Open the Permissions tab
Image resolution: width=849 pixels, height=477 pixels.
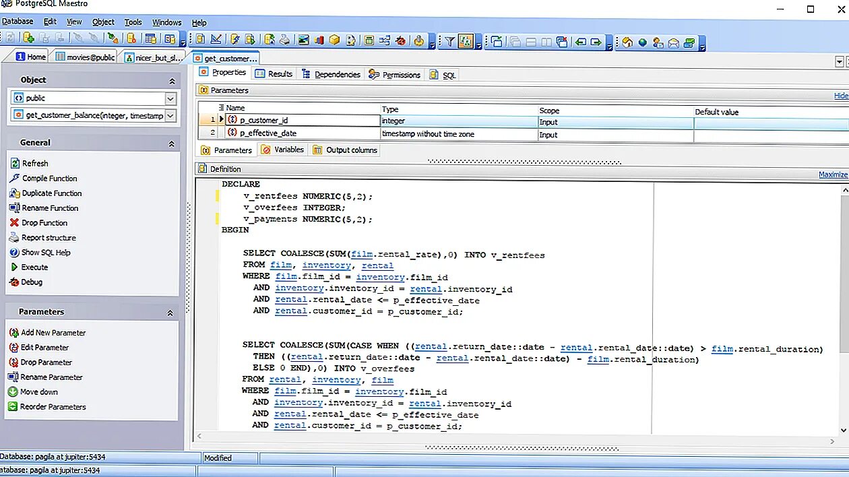[395, 75]
